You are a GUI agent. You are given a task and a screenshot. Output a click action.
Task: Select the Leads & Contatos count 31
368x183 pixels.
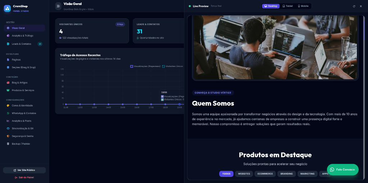click(x=140, y=32)
